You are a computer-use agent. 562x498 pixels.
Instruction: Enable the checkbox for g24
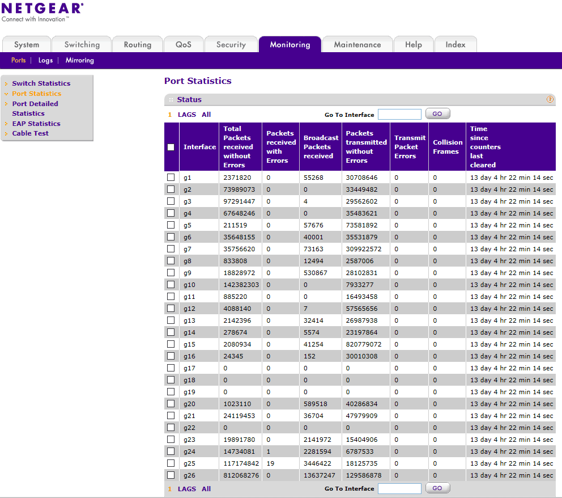171,451
